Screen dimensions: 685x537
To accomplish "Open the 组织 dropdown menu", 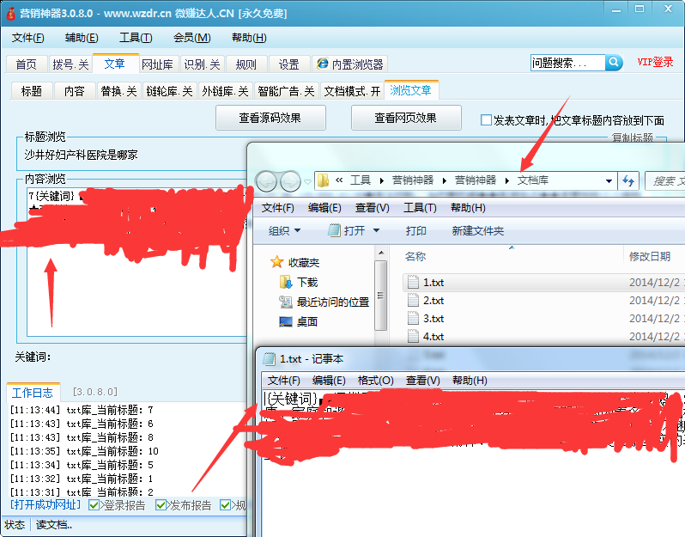I will (x=285, y=230).
